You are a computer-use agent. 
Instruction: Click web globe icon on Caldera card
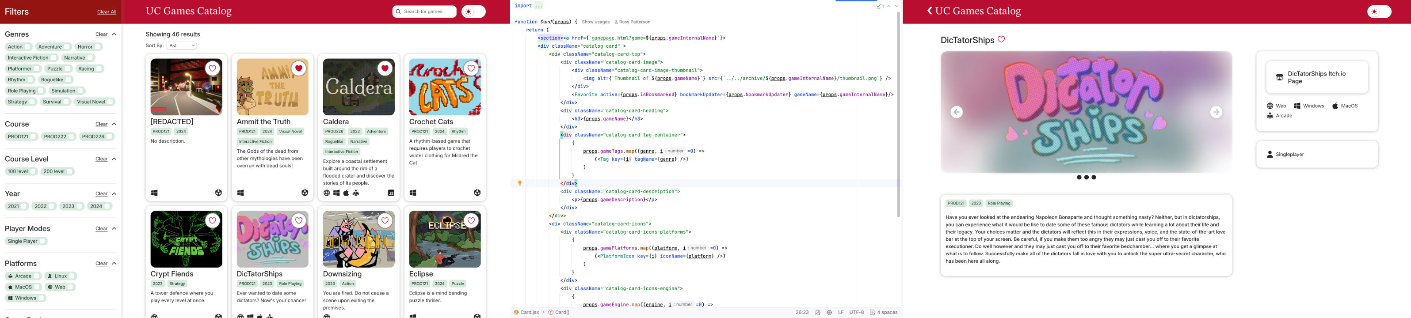(x=327, y=193)
